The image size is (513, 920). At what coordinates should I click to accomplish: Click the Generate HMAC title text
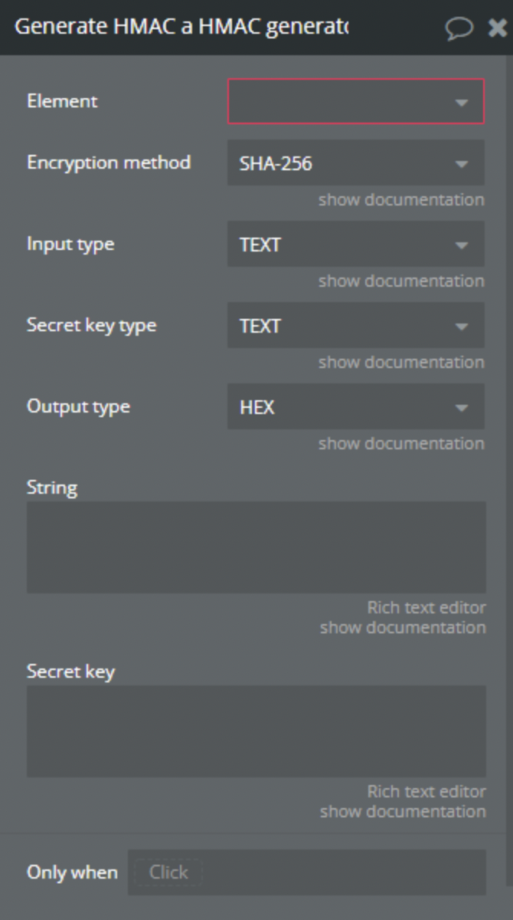pyautogui.click(x=181, y=27)
